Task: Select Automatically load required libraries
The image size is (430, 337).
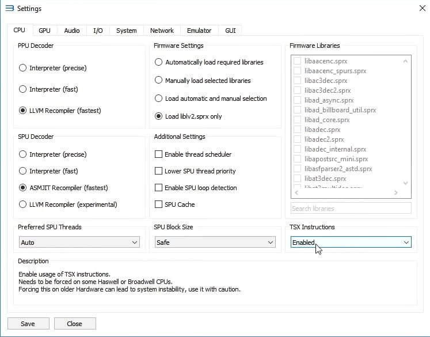Action: coord(159,62)
